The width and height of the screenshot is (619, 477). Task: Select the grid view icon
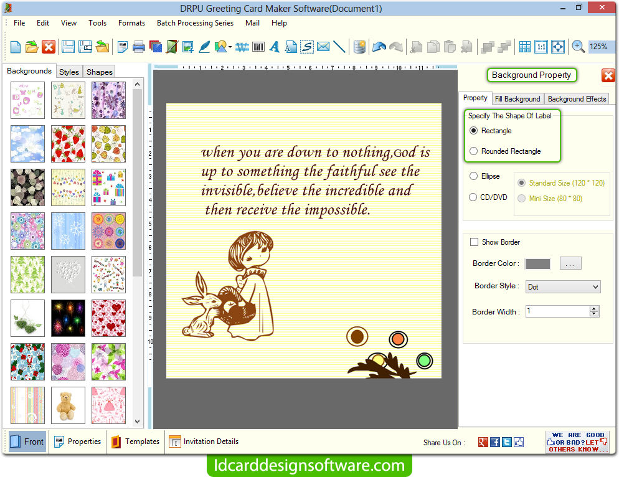(x=524, y=46)
